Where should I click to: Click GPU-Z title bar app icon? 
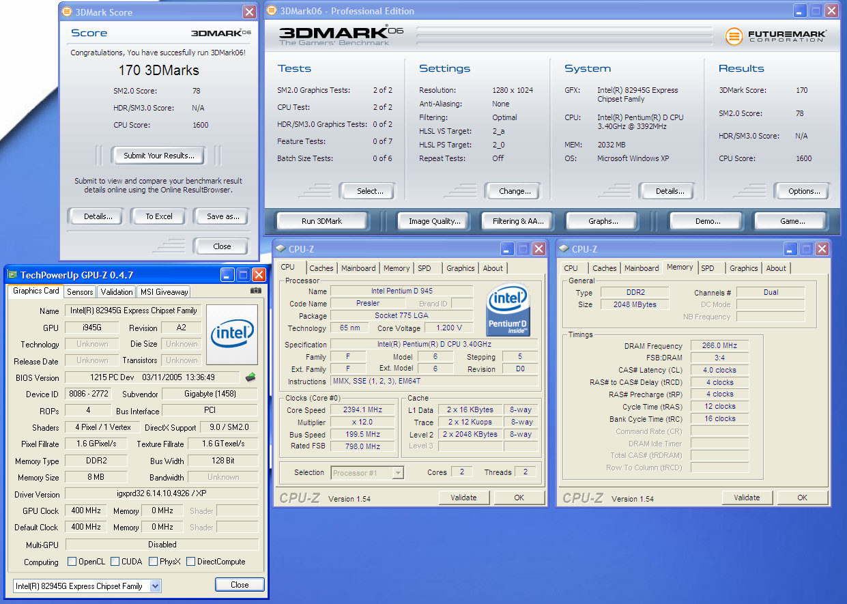pyautogui.click(x=12, y=275)
